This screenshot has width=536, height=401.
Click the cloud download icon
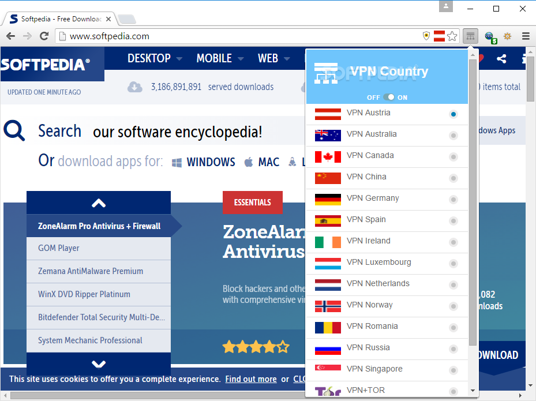(135, 87)
